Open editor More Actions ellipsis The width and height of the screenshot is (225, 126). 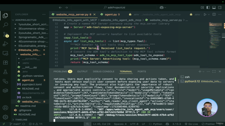220,14
